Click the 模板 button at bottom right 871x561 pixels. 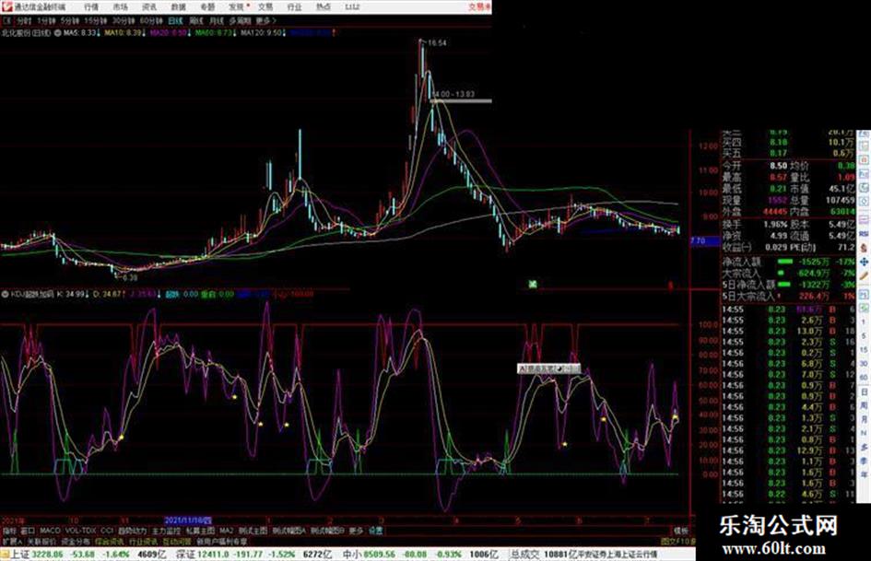click(681, 531)
